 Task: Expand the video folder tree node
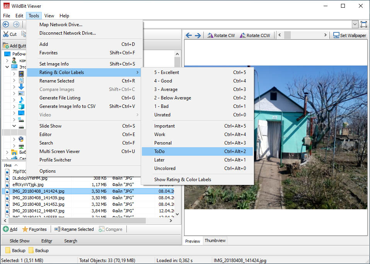point(14,74)
